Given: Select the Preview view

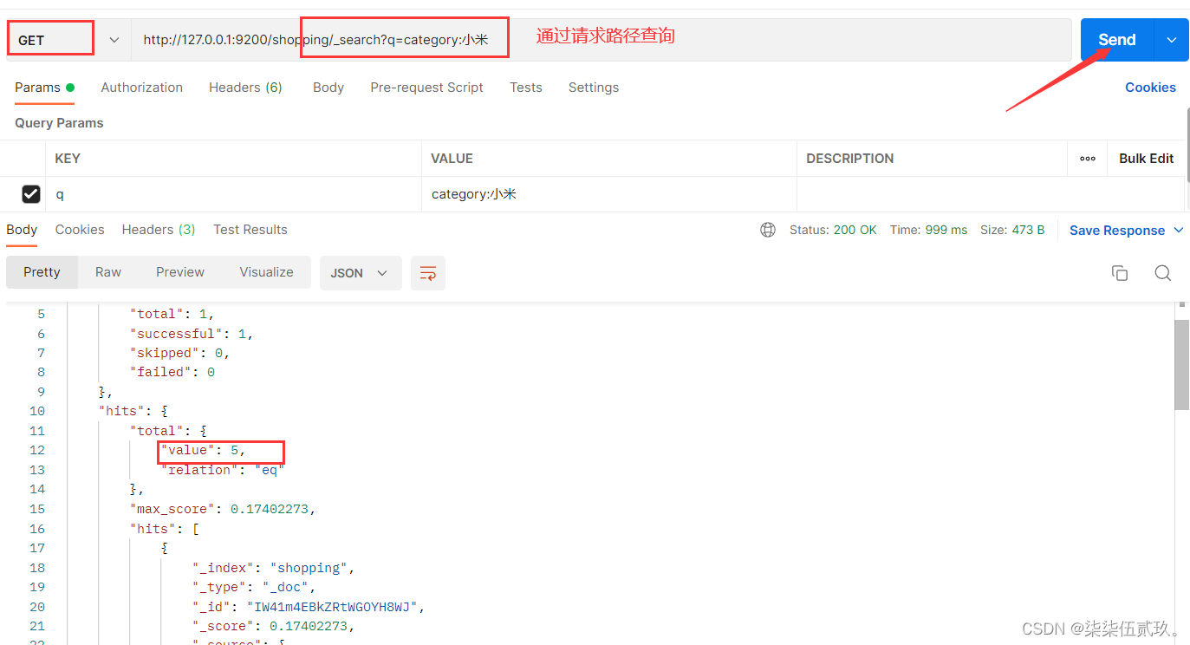Looking at the screenshot, I should pos(180,272).
